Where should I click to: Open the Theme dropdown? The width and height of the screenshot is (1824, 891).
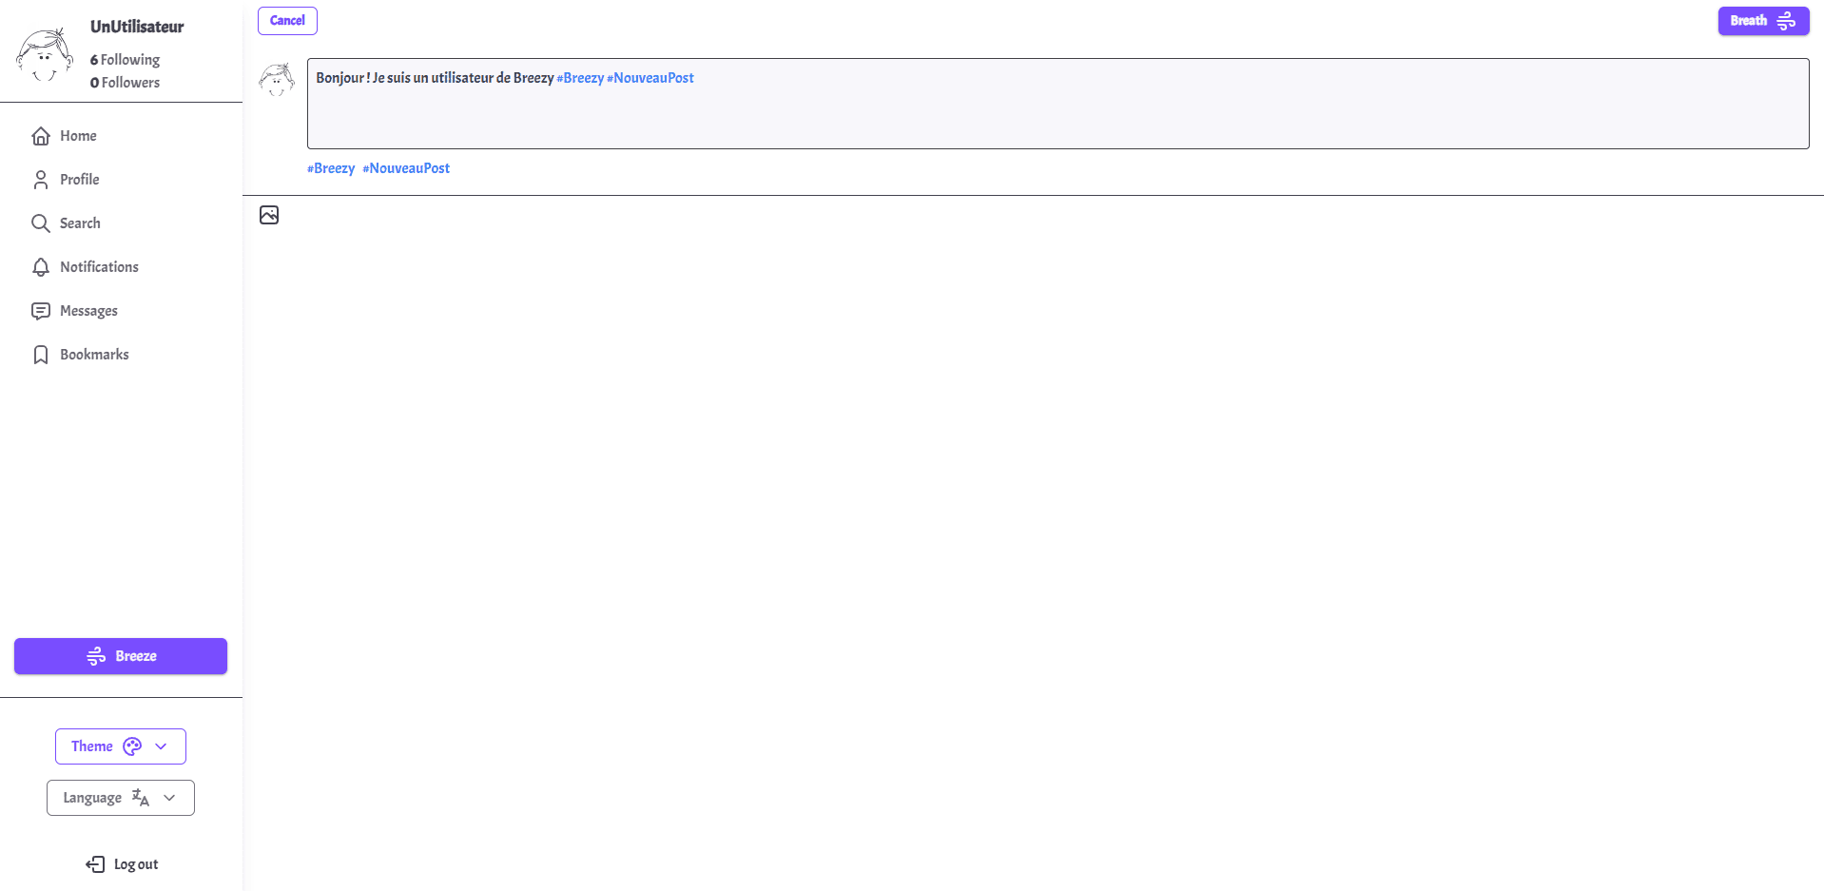tap(121, 746)
